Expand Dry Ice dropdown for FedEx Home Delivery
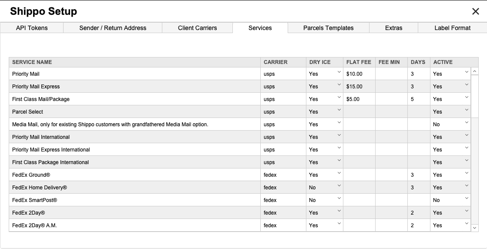 coord(325,188)
